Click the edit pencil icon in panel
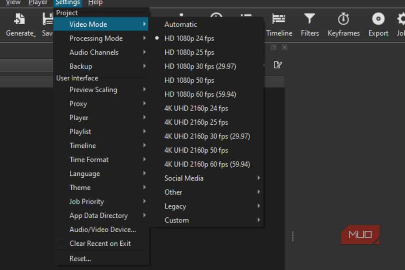The width and height of the screenshot is (405, 270). pyautogui.click(x=278, y=64)
